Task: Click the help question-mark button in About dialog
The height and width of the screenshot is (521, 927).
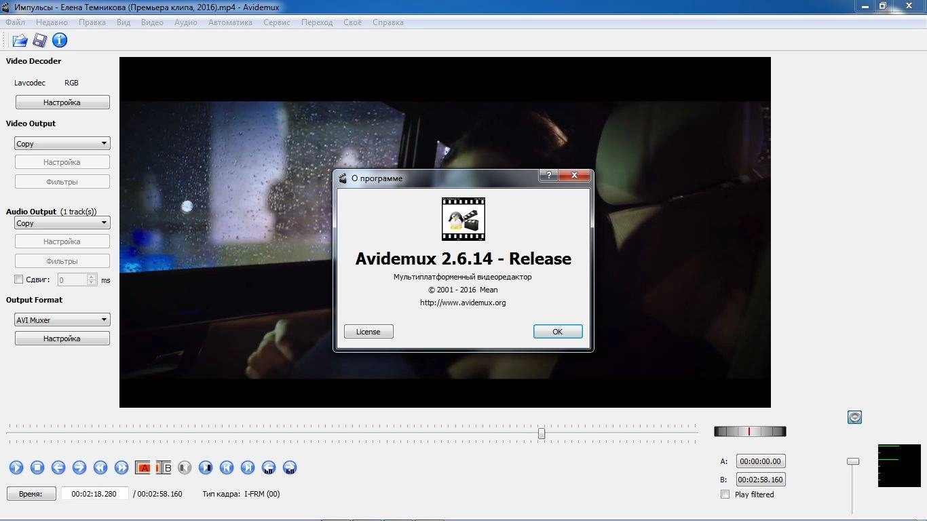Action: [x=548, y=176]
